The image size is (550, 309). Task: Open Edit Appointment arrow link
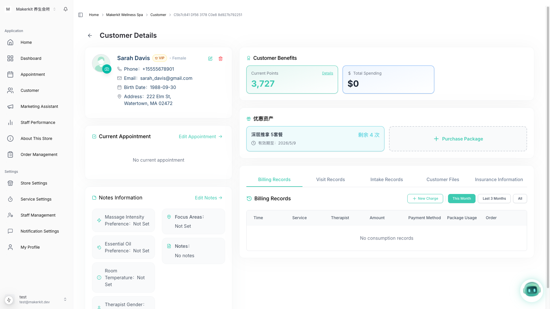201,136
